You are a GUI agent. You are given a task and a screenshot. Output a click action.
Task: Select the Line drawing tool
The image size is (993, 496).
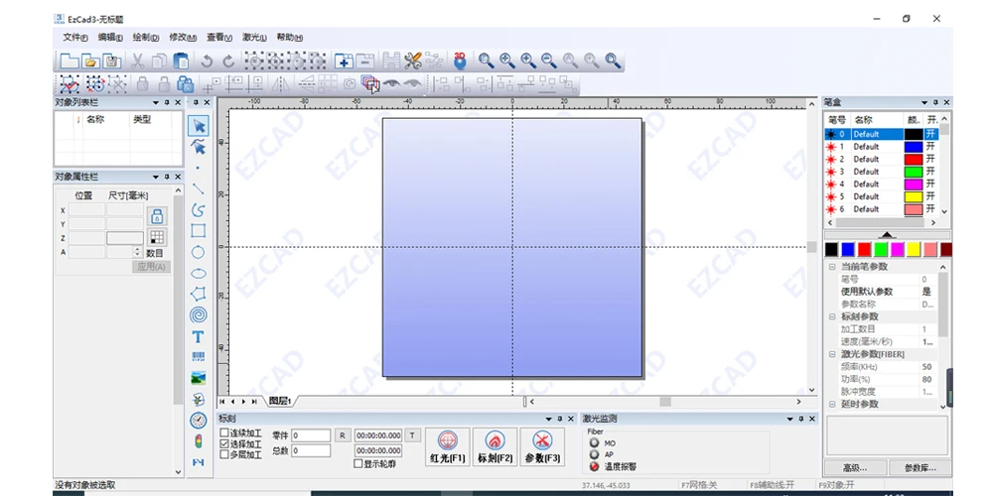[199, 188]
